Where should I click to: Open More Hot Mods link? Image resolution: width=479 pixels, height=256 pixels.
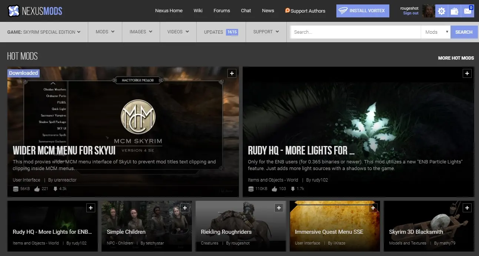pyautogui.click(x=456, y=58)
